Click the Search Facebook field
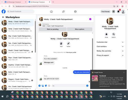 tap(20, 12)
